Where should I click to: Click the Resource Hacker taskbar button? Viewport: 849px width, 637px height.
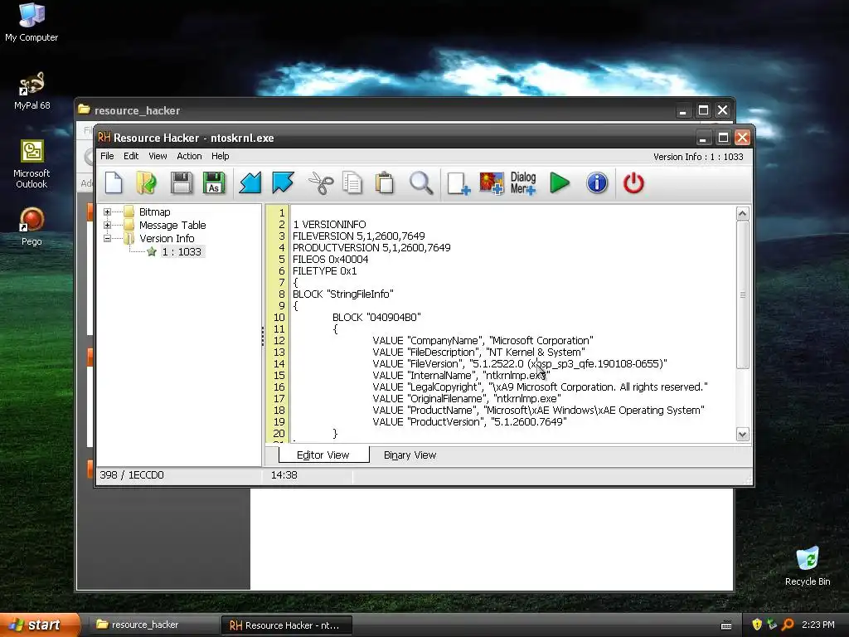(x=286, y=625)
